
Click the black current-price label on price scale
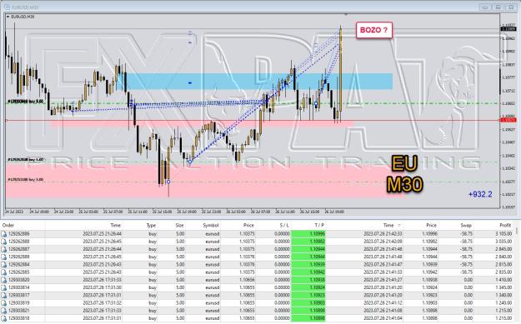pyautogui.click(x=508, y=29)
